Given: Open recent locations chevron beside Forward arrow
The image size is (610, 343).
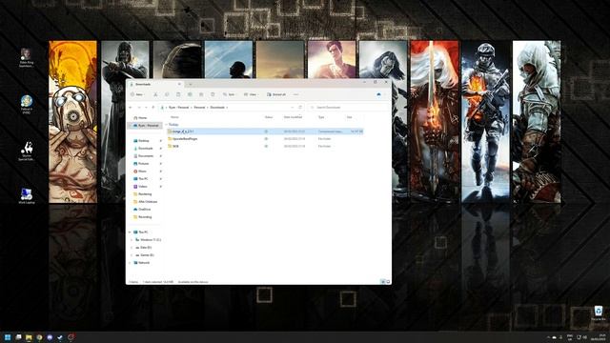Looking at the screenshot, I should tap(146, 108).
